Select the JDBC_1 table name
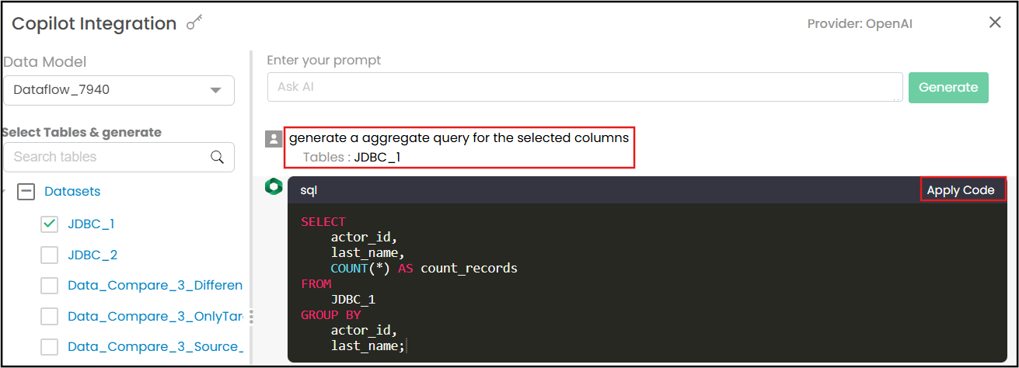1019x368 pixels. pyautogui.click(x=91, y=224)
